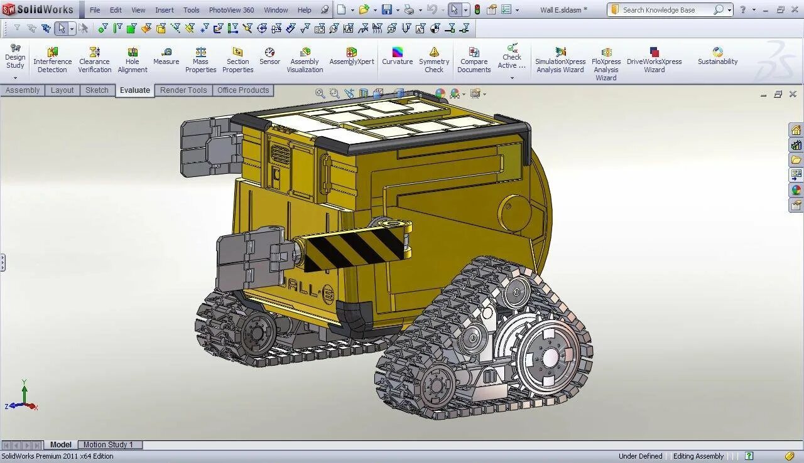Launch Clearance Verification
The image size is (804, 463).
[95, 60]
